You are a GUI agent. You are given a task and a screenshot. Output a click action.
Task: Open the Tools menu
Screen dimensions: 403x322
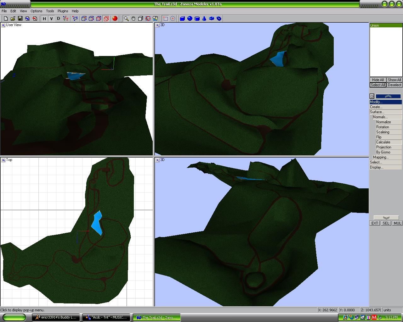pyautogui.click(x=50, y=11)
